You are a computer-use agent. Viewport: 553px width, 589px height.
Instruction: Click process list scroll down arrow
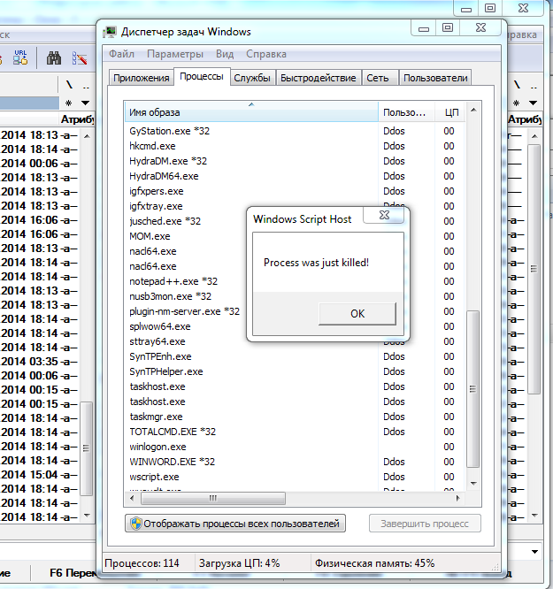click(473, 484)
